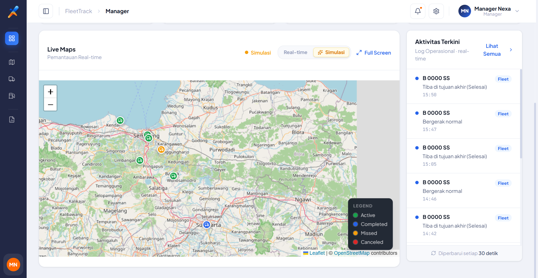Screen dimensions: 538x278
Task: Toggle the sidebar panel icon
Action: pyautogui.click(x=46, y=11)
